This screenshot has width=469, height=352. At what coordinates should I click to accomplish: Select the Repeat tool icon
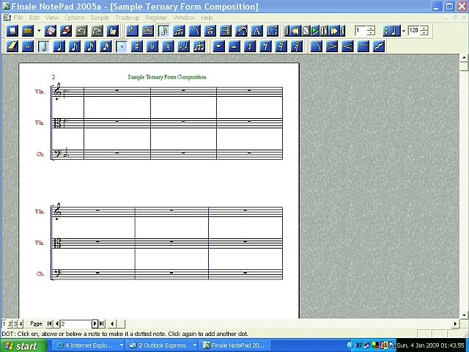pyautogui.click(x=226, y=31)
